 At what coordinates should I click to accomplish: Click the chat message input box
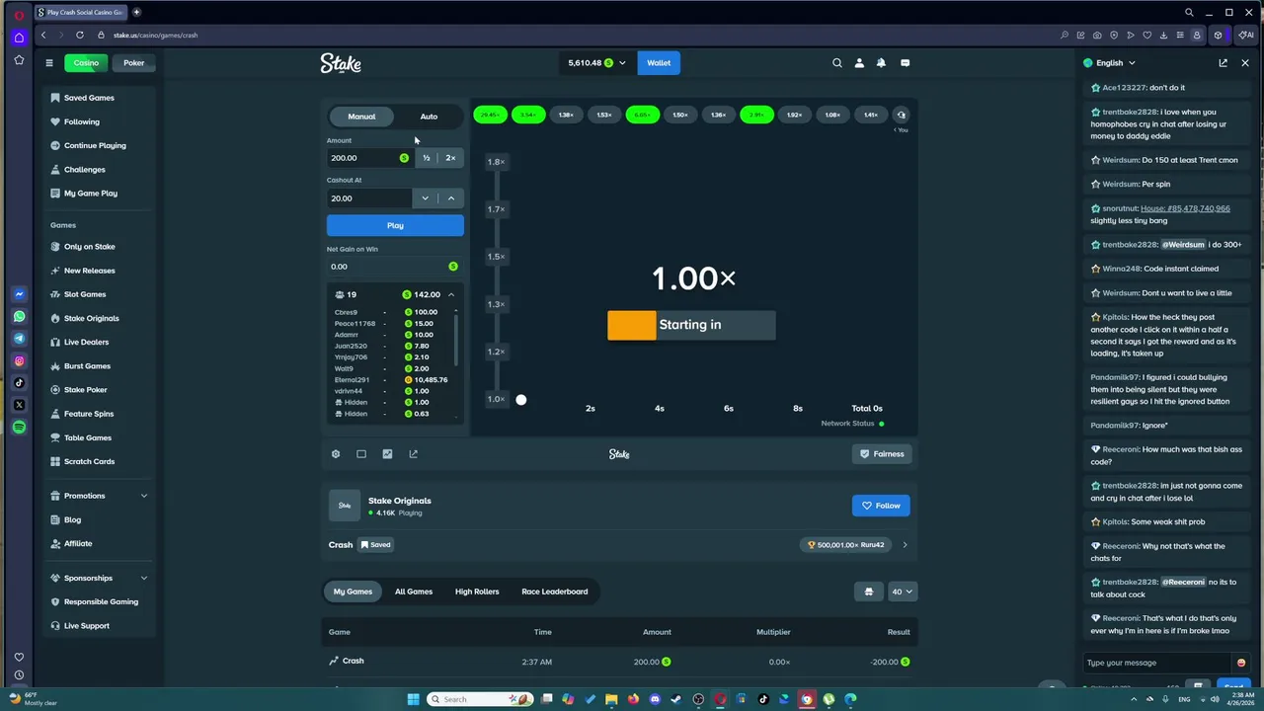click(x=1157, y=663)
